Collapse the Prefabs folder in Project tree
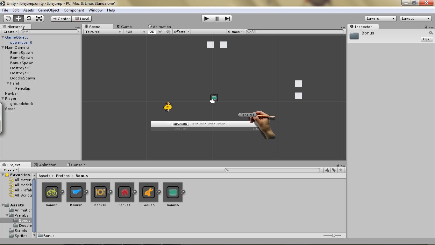This screenshot has height=245, width=435. pos(7,215)
